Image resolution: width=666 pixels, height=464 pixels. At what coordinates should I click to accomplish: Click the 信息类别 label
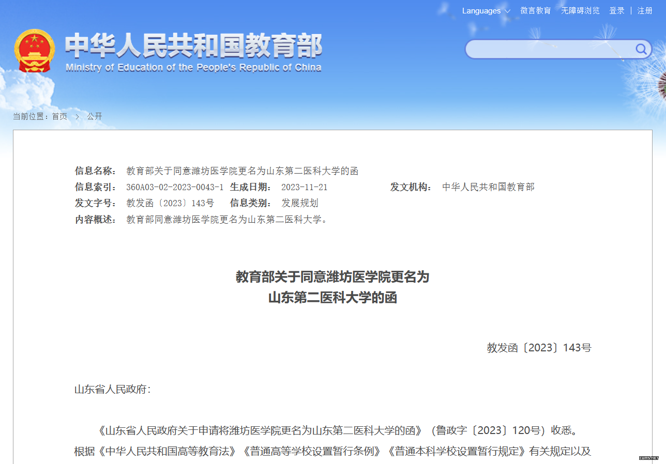(x=251, y=203)
